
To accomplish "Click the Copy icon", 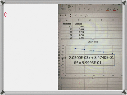I will click(x=70, y=7).
